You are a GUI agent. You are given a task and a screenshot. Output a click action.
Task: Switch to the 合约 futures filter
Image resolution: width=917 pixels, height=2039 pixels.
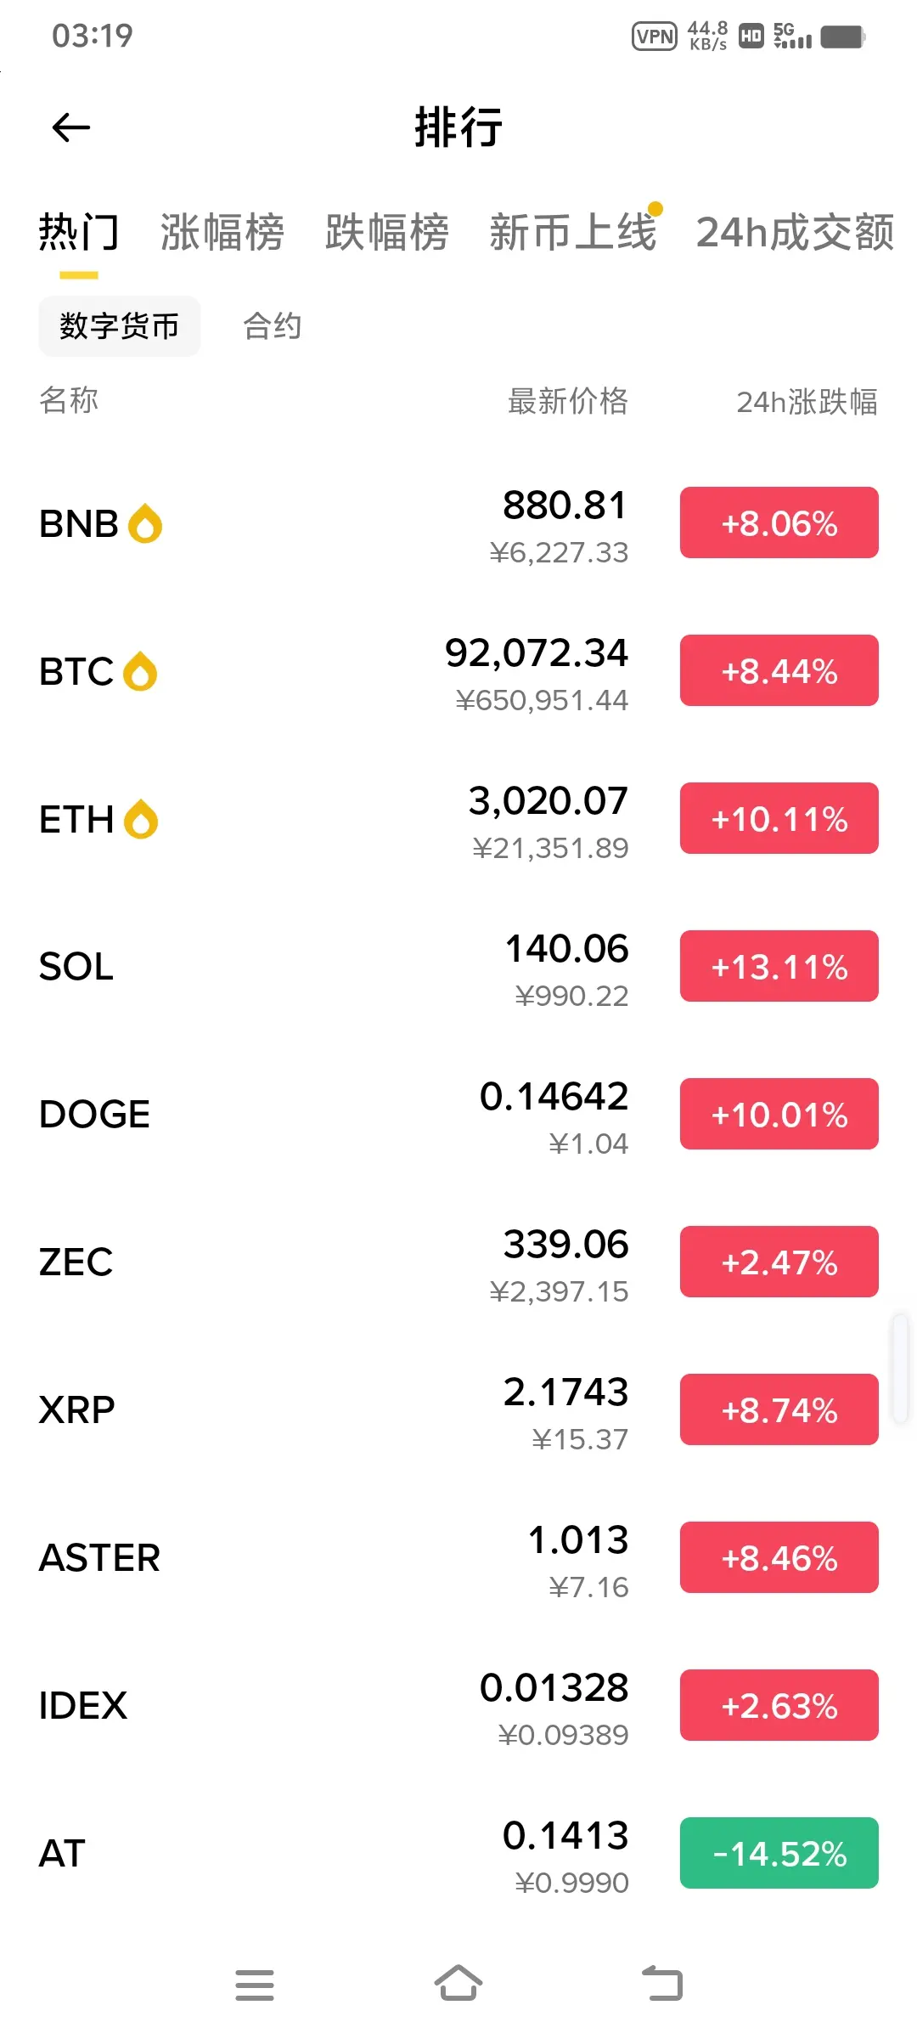(x=273, y=326)
